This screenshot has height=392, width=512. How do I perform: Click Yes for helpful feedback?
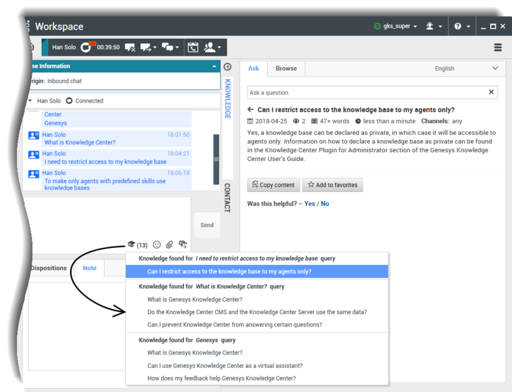tap(310, 204)
